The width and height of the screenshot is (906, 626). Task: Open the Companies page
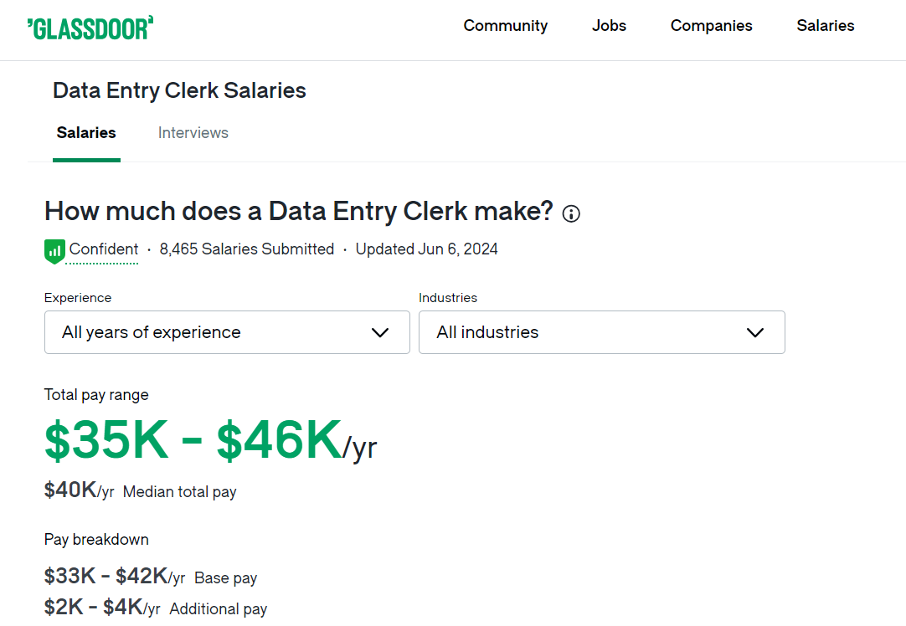[x=711, y=26]
